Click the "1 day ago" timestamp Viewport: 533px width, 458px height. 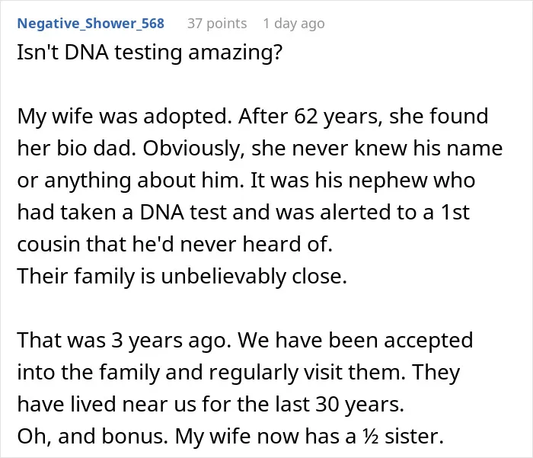pos(294,24)
